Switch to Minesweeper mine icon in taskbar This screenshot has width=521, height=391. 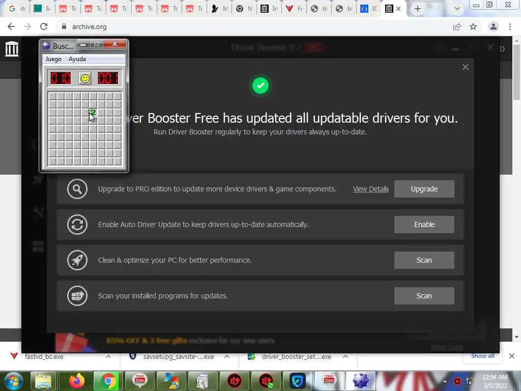click(361, 381)
